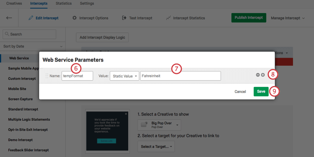Click the Test Intercept arrow icon
Image resolution: width=314 pixels, height=157 pixels.
124,18
